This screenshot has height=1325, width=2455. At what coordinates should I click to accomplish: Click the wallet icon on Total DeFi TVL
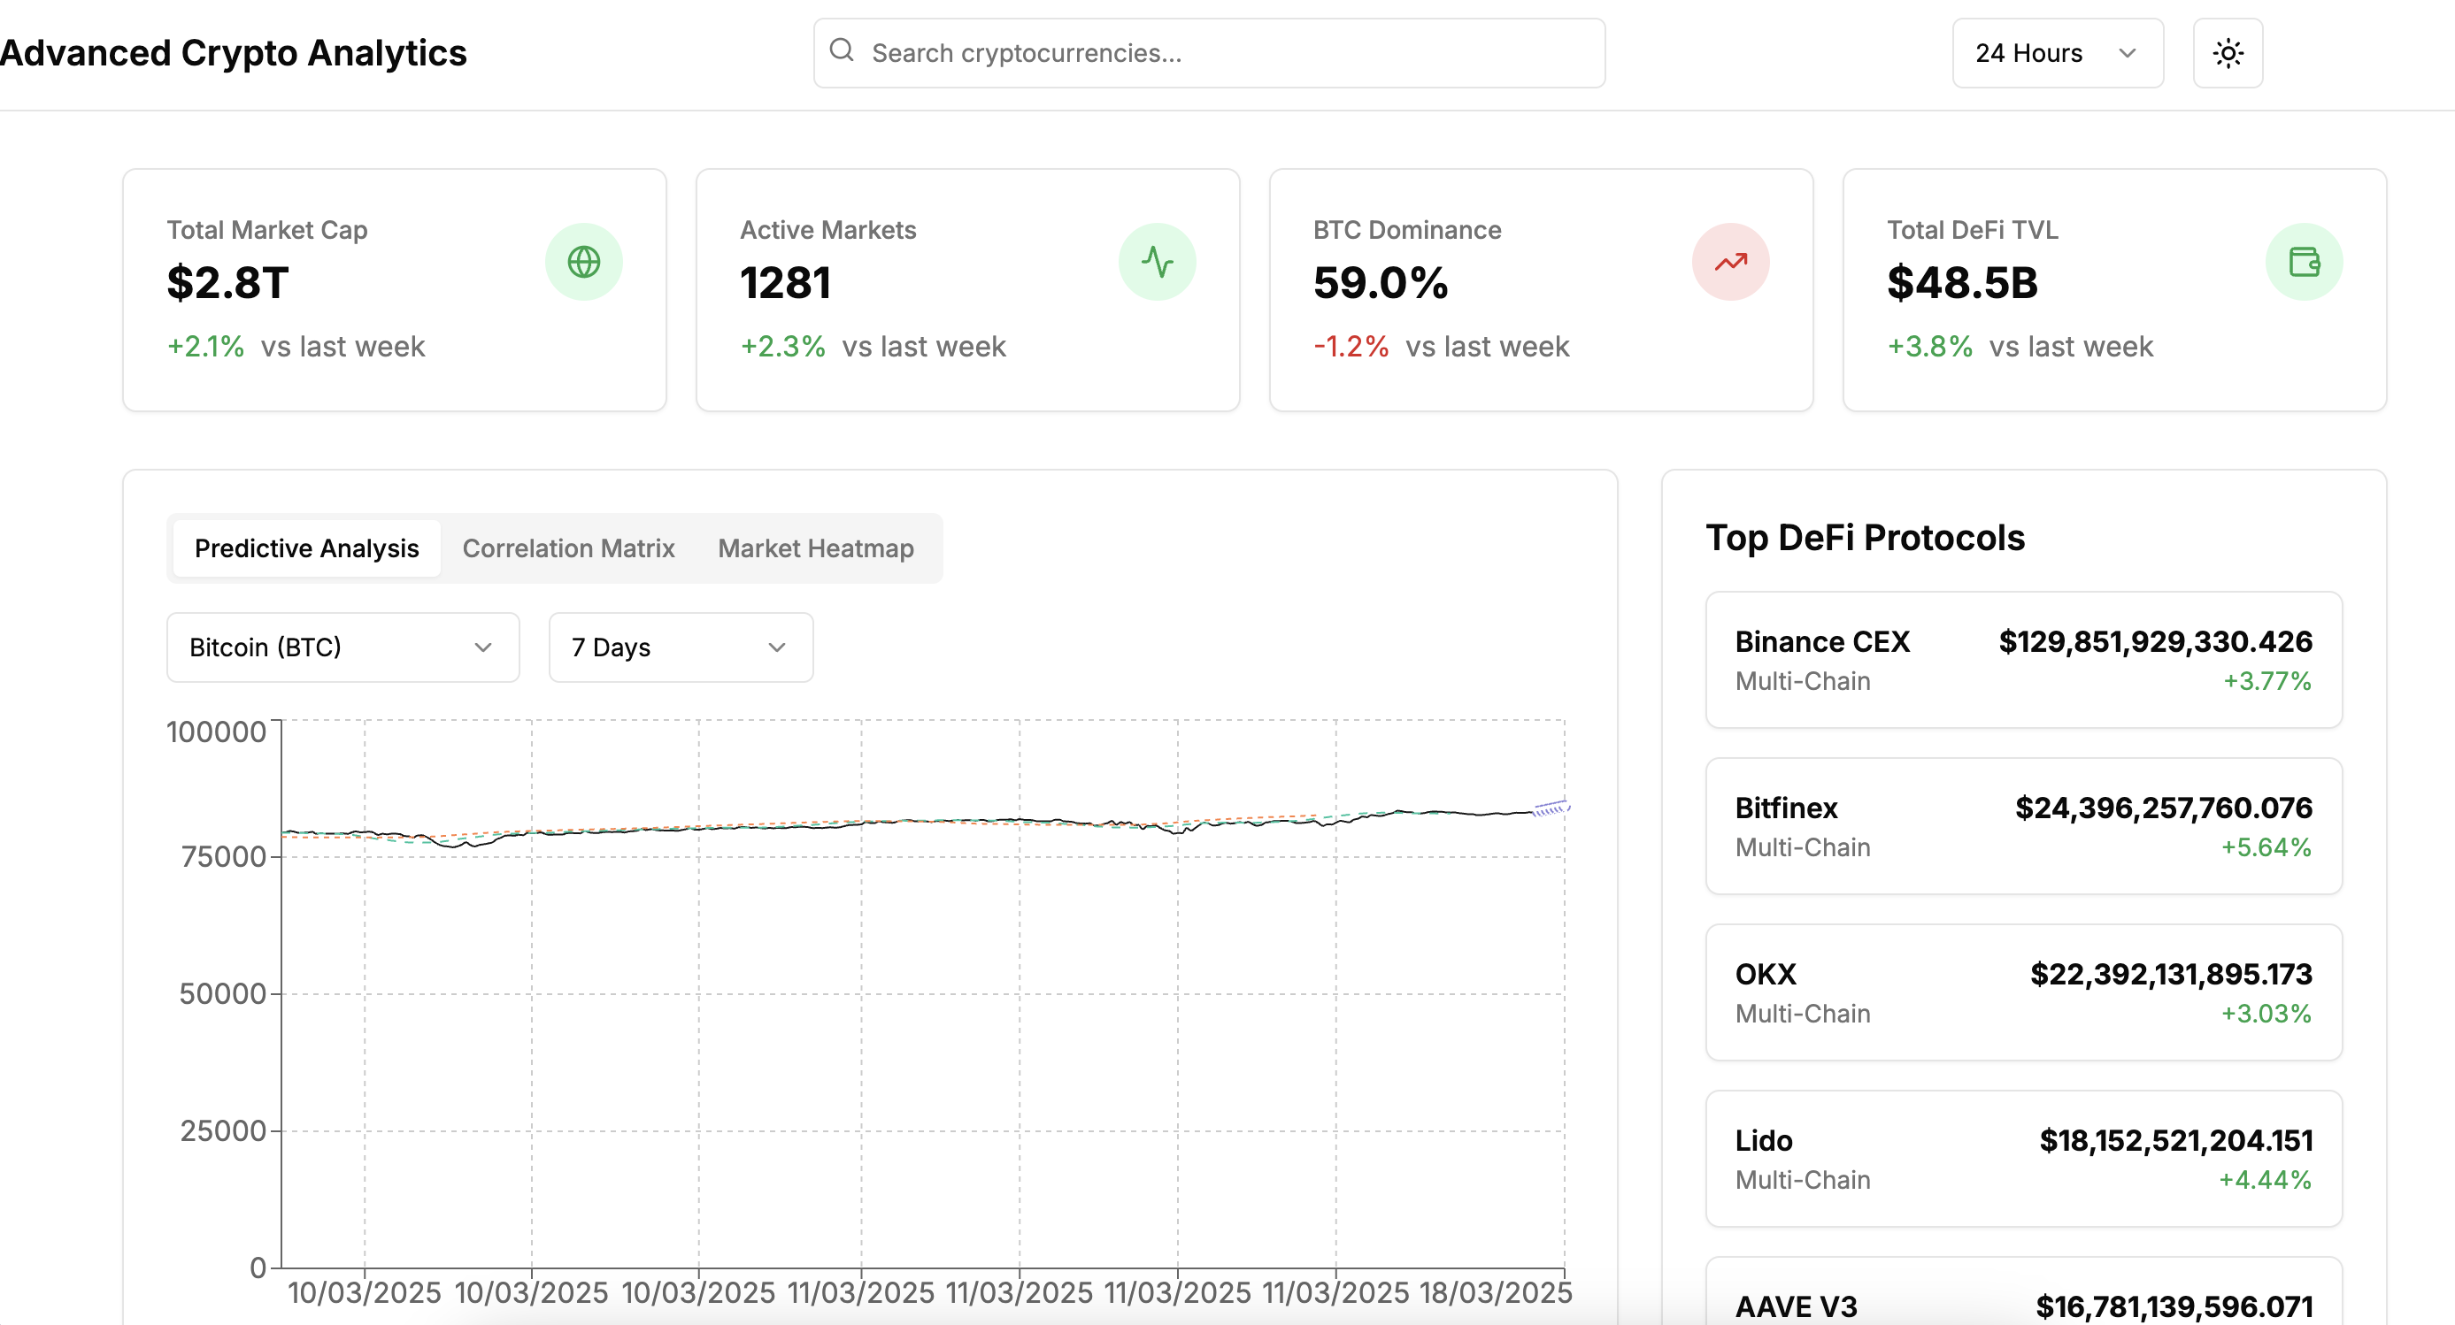point(2304,262)
